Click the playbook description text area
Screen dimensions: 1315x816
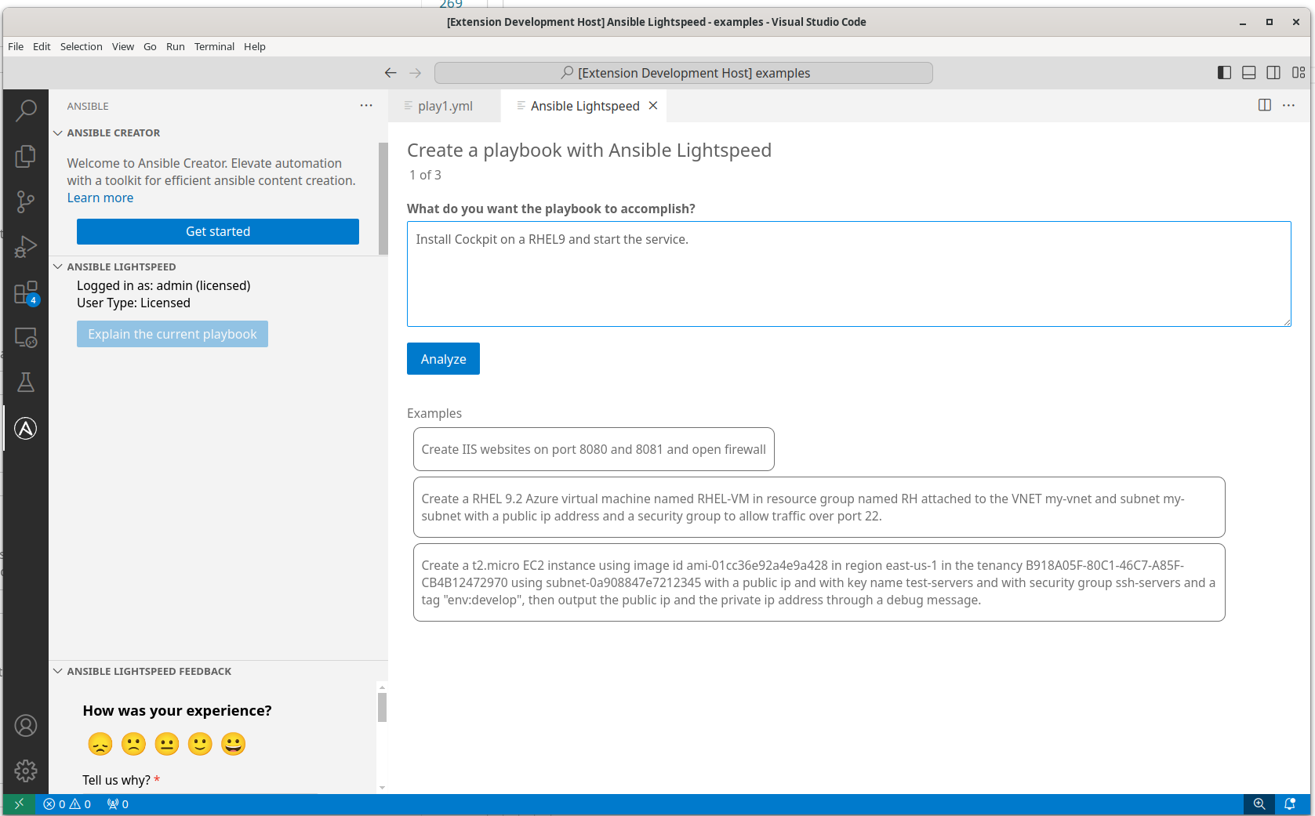click(848, 274)
